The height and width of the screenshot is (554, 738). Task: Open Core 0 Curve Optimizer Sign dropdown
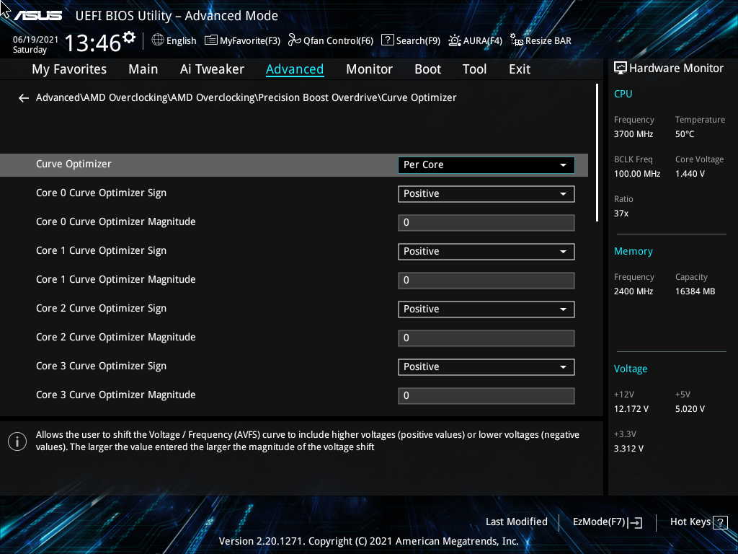[x=486, y=193]
